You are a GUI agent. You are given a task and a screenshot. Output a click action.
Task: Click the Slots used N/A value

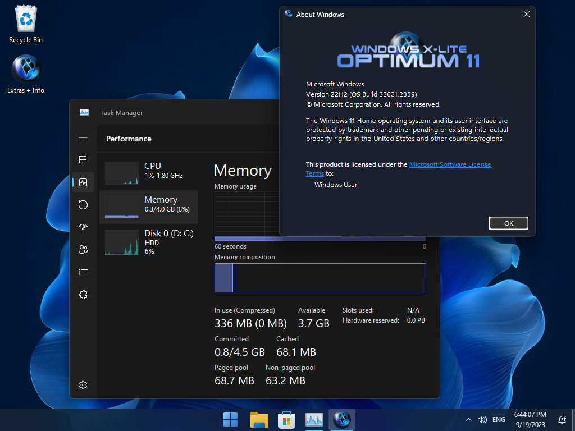[x=413, y=310]
